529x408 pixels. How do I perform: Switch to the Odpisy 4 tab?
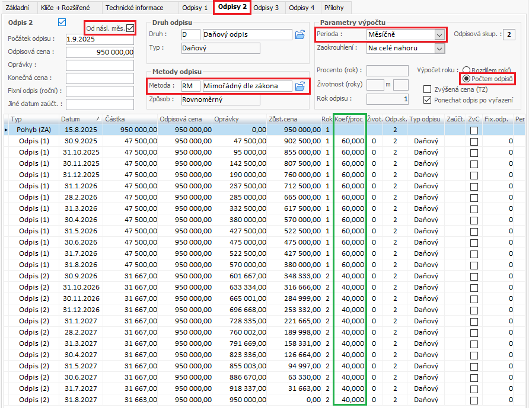tap(302, 8)
